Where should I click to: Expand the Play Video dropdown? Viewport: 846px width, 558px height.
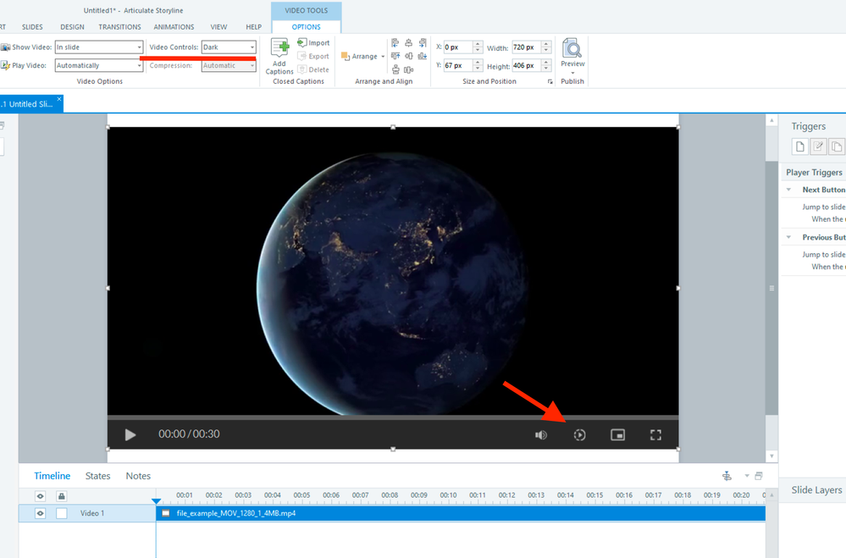point(140,65)
